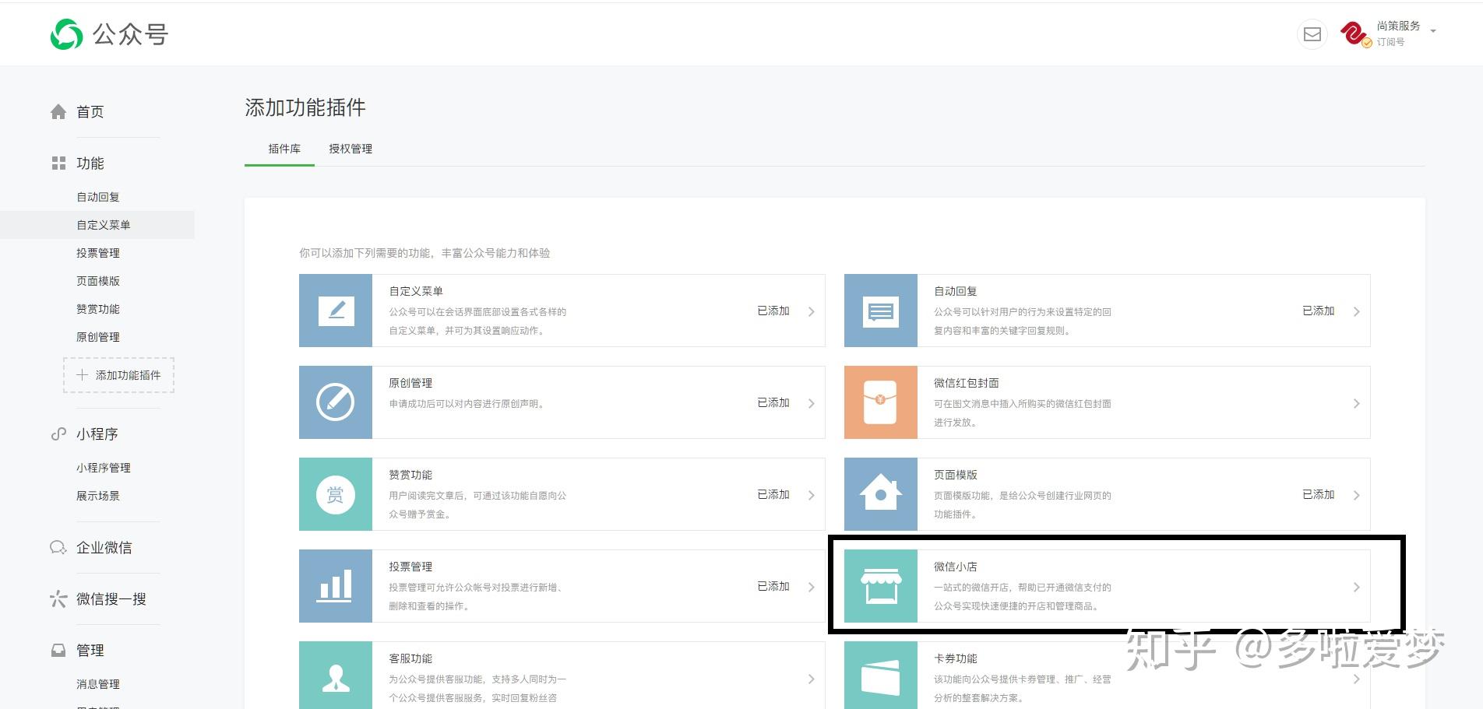Click the 微信红包封面 red envelope icon
The image size is (1483, 709).
[881, 402]
